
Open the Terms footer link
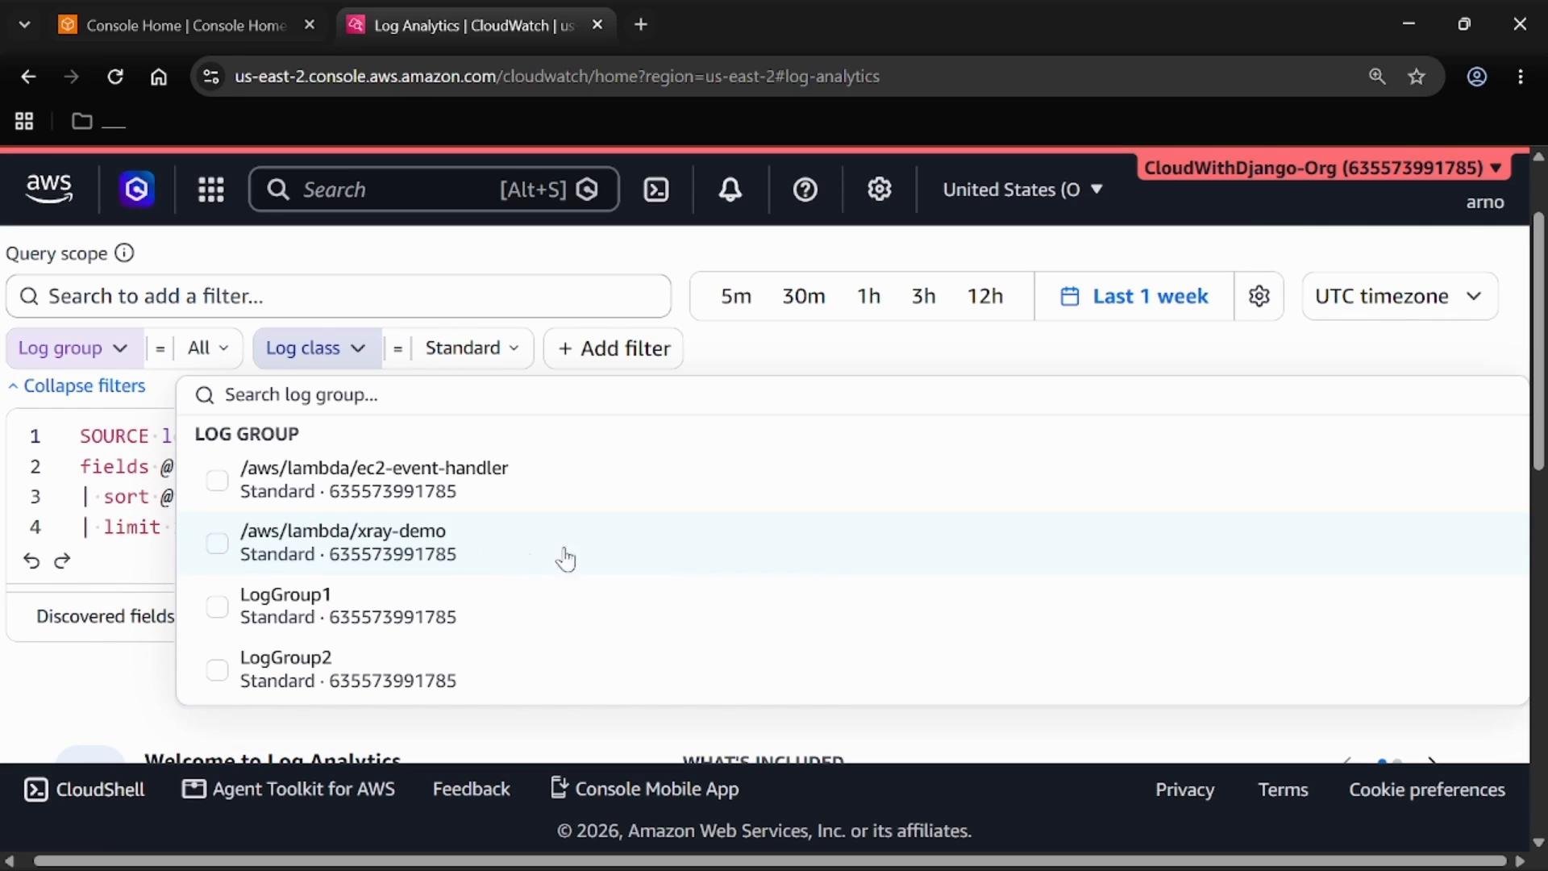click(1283, 790)
